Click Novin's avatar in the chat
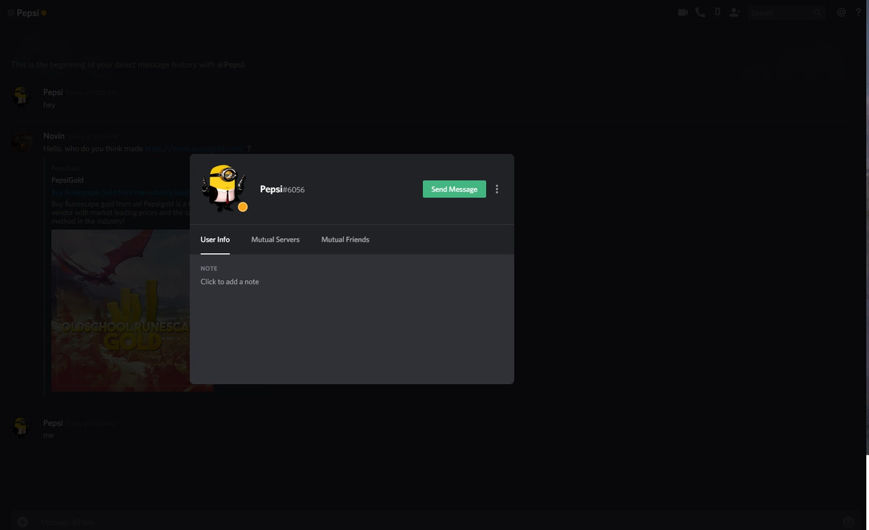The width and height of the screenshot is (869, 530). click(x=22, y=143)
